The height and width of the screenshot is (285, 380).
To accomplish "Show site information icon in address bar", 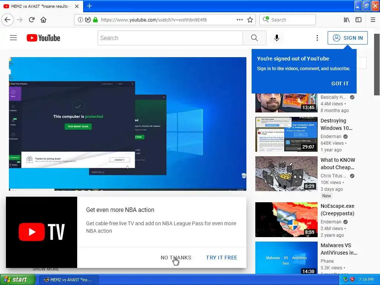I will 80,20.
